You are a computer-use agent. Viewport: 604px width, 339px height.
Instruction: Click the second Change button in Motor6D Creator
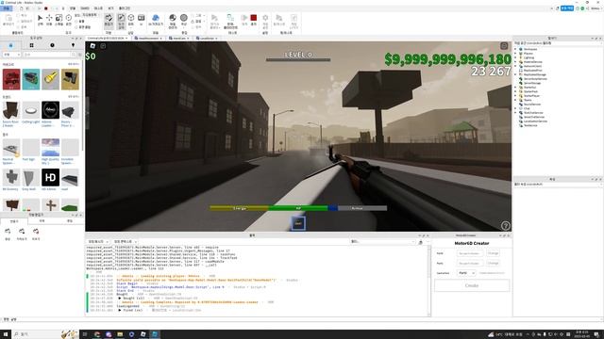493,264
